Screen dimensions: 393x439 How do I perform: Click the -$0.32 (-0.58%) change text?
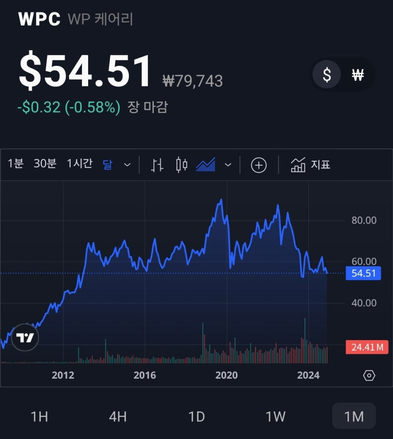tap(69, 107)
